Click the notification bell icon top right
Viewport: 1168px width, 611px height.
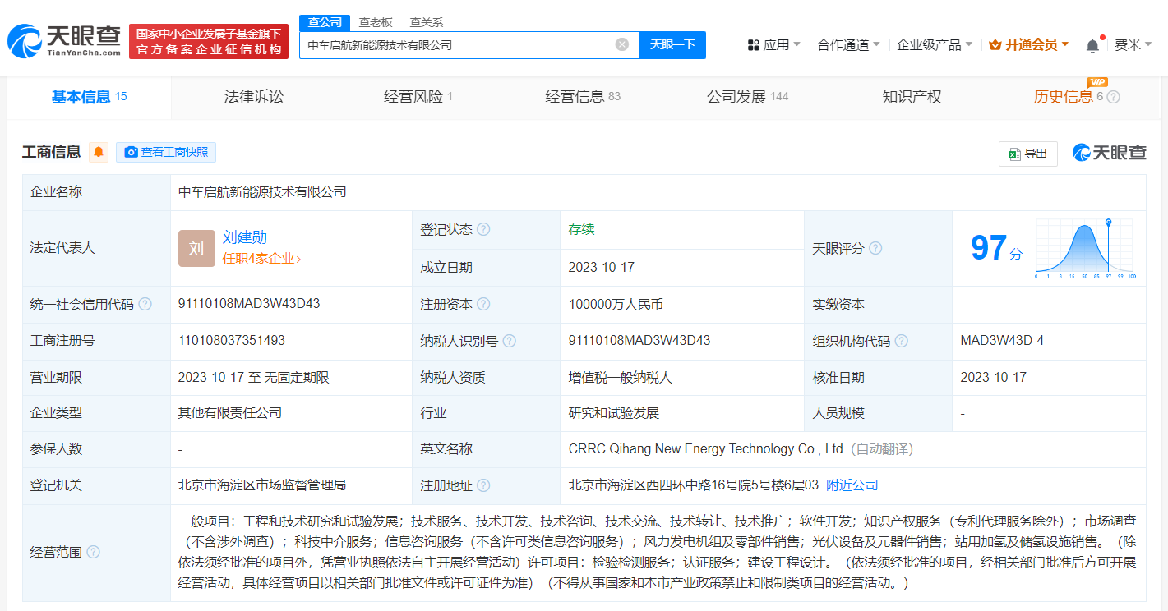[x=1092, y=44]
